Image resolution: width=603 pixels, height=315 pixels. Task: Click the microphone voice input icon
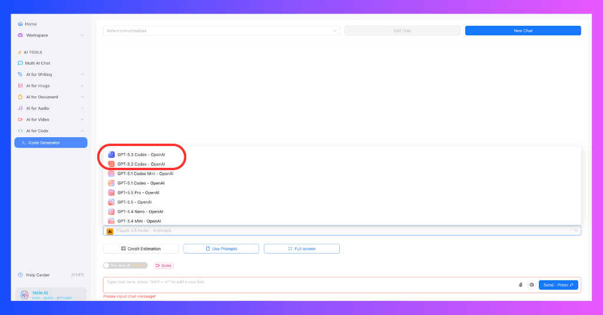(521, 285)
